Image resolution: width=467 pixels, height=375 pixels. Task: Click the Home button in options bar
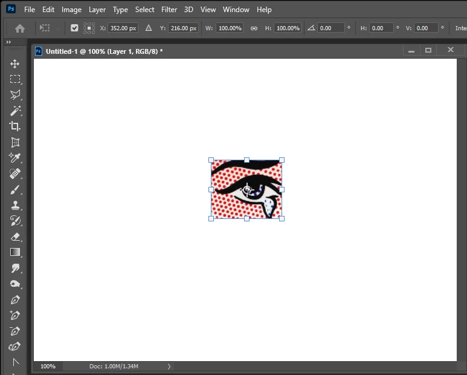(x=20, y=28)
